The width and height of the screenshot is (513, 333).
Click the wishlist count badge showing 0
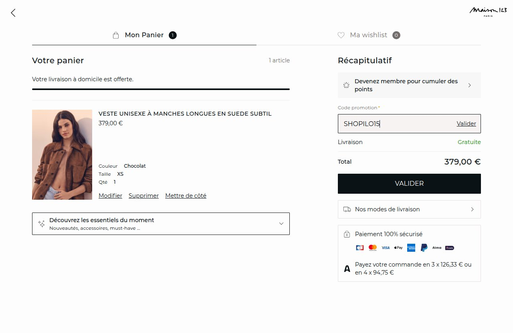click(x=396, y=35)
